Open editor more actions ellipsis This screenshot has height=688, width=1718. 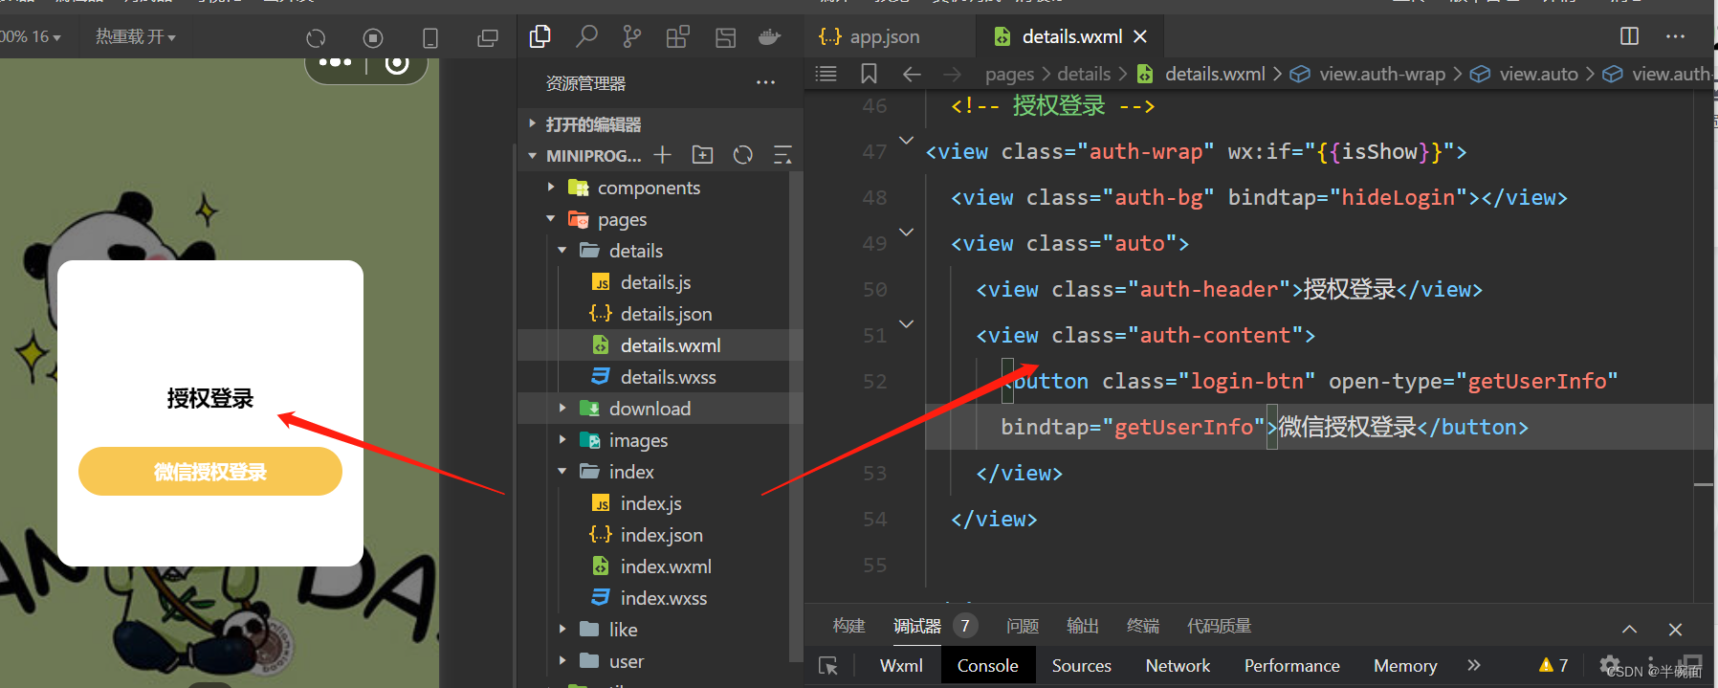[x=1675, y=36]
